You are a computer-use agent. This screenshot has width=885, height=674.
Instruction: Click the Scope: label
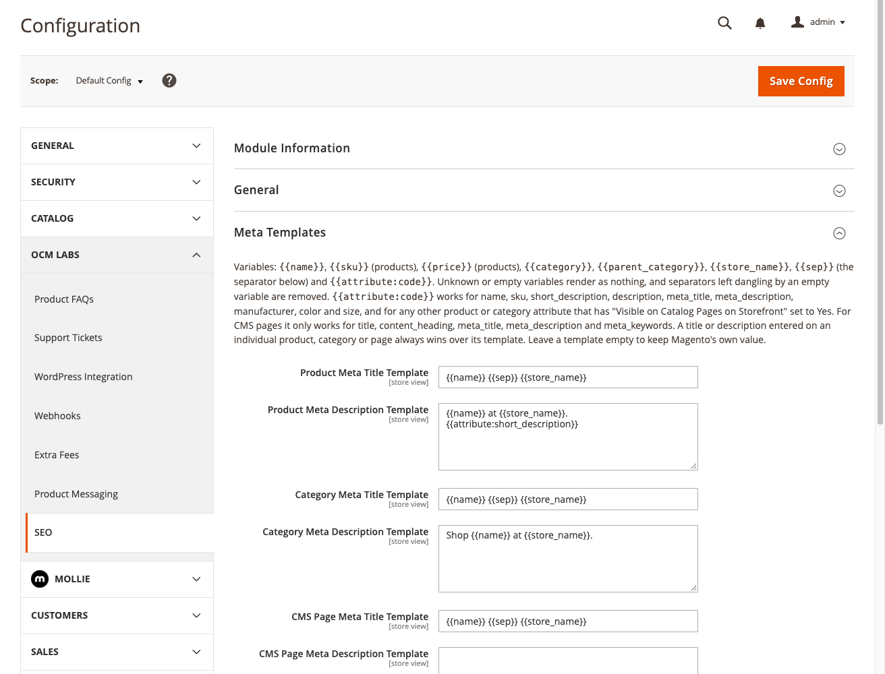(45, 81)
